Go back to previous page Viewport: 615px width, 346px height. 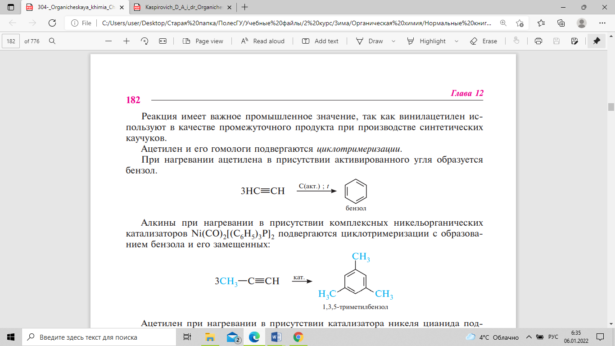click(x=13, y=23)
